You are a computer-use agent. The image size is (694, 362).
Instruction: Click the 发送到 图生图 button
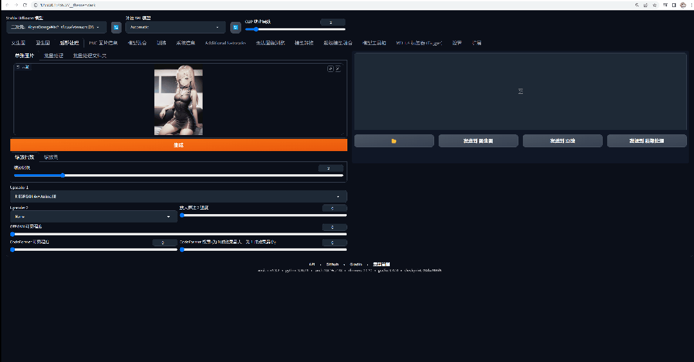coord(479,141)
